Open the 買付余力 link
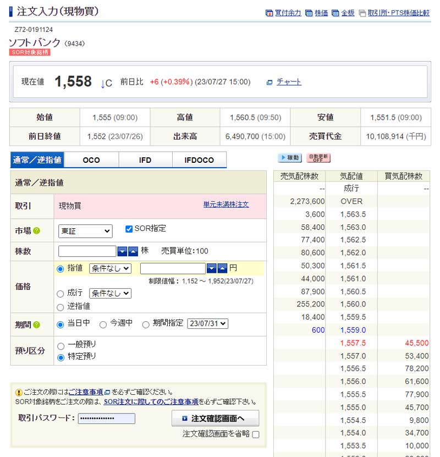 (x=288, y=13)
